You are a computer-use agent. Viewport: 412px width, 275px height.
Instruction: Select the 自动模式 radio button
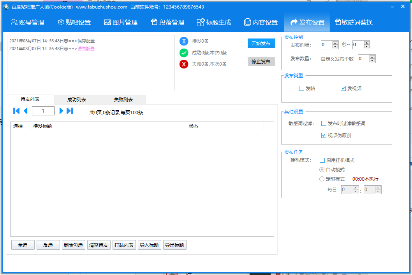(x=322, y=170)
